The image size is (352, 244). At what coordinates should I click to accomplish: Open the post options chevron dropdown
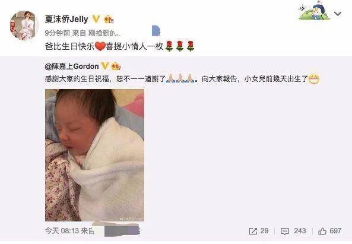click(338, 14)
